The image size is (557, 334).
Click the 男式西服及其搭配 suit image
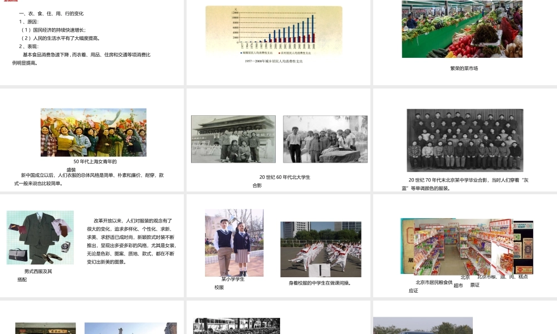[40, 238]
